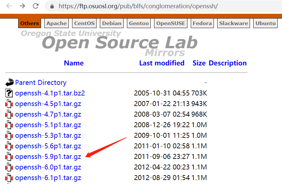Go to the Gentoo tab
Screen dimensions: 282x184
pyautogui.click(x=139, y=23)
